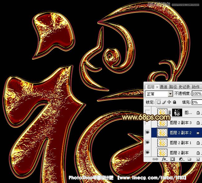Image resolution: width=202 pixels, height=183 pixels.
Task: Create new adjustment layer icon
Action: [x=181, y=159]
